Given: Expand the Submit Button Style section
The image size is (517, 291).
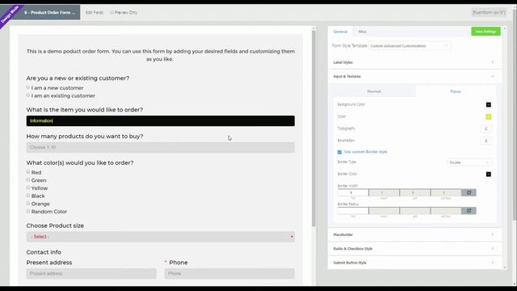Looking at the screenshot, I should [414, 263].
